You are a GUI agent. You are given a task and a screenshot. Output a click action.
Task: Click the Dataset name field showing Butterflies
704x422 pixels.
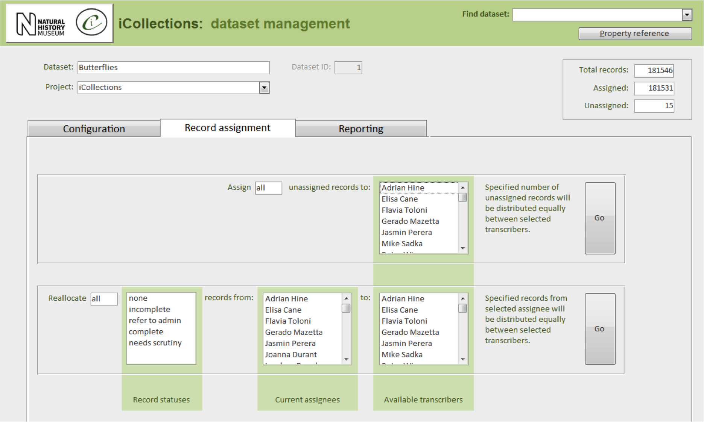coord(173,67)
